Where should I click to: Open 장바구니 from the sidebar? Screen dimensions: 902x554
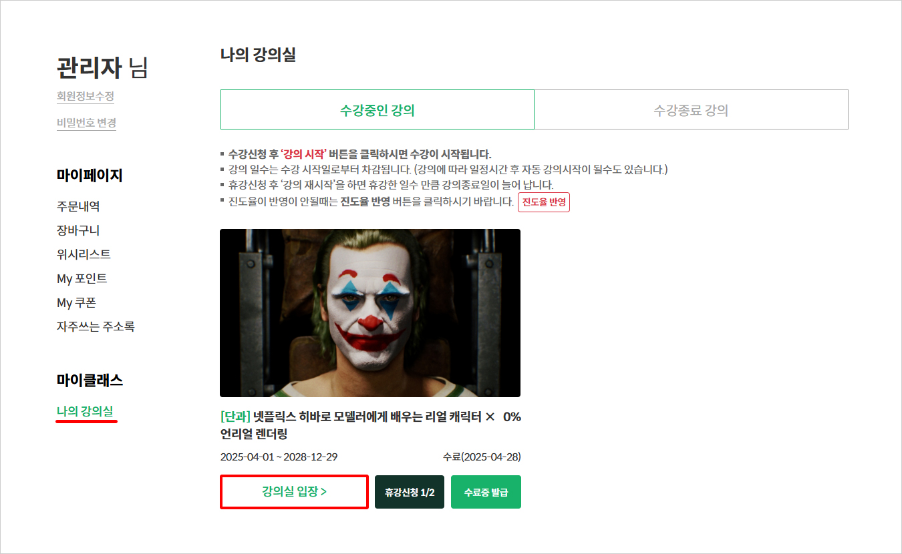click(x=78, y=230)
